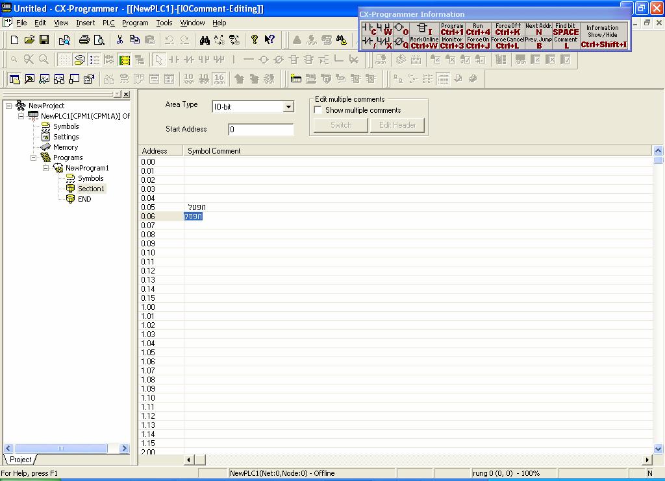Open the File menu
This screenshot has width=665, height=481.
pyautogui.click(x=21, y=23)
